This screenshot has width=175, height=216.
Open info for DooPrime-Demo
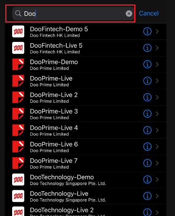(x=148, y=64)
